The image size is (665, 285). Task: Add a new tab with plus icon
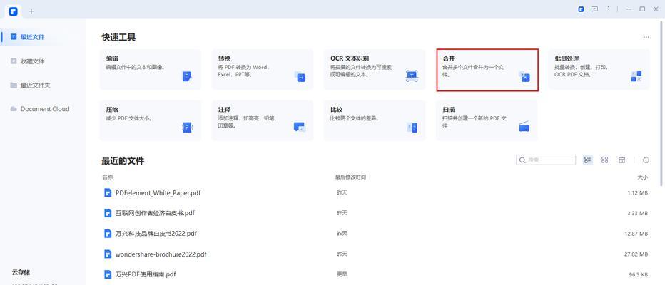[x=31, y=11]
